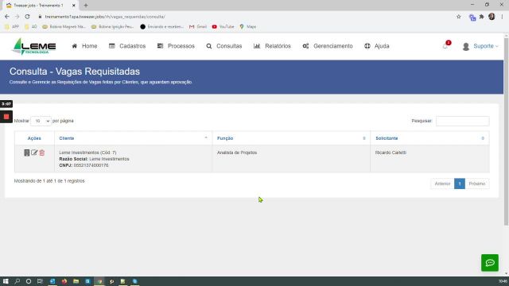Click the Pesquisar search field
The image size is (509, 286).
point(462,121)
